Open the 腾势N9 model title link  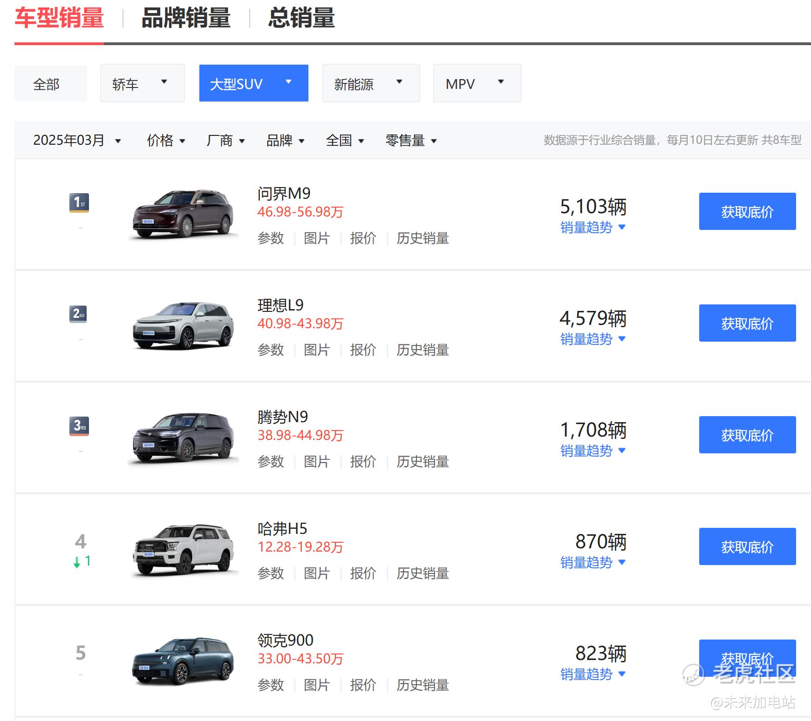pyautogui.click(x=283, y=417)
